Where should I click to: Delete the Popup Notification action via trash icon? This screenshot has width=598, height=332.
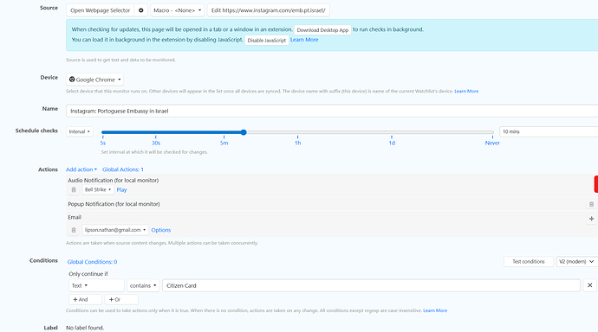tap(591, 204)
